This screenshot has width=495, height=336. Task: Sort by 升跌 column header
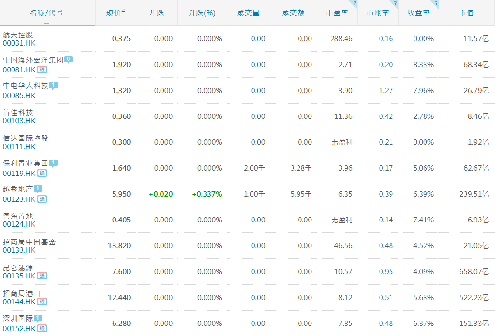tap(157, 13)
